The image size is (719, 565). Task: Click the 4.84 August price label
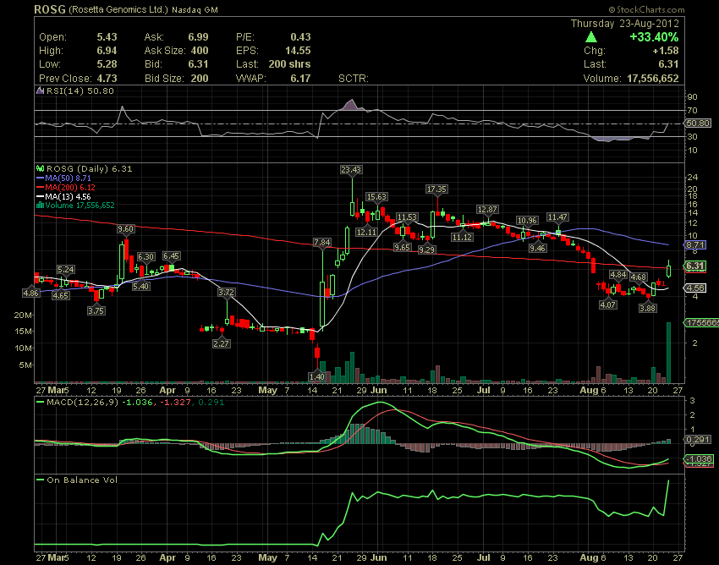pyautogui.click(x=618, y=275)
